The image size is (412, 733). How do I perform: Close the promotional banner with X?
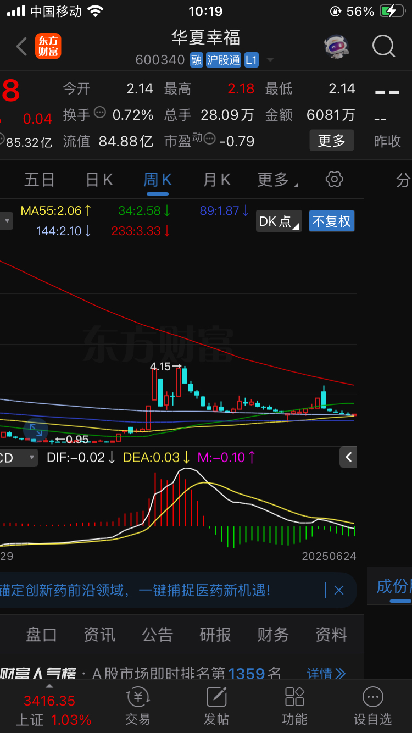[339, 591]
